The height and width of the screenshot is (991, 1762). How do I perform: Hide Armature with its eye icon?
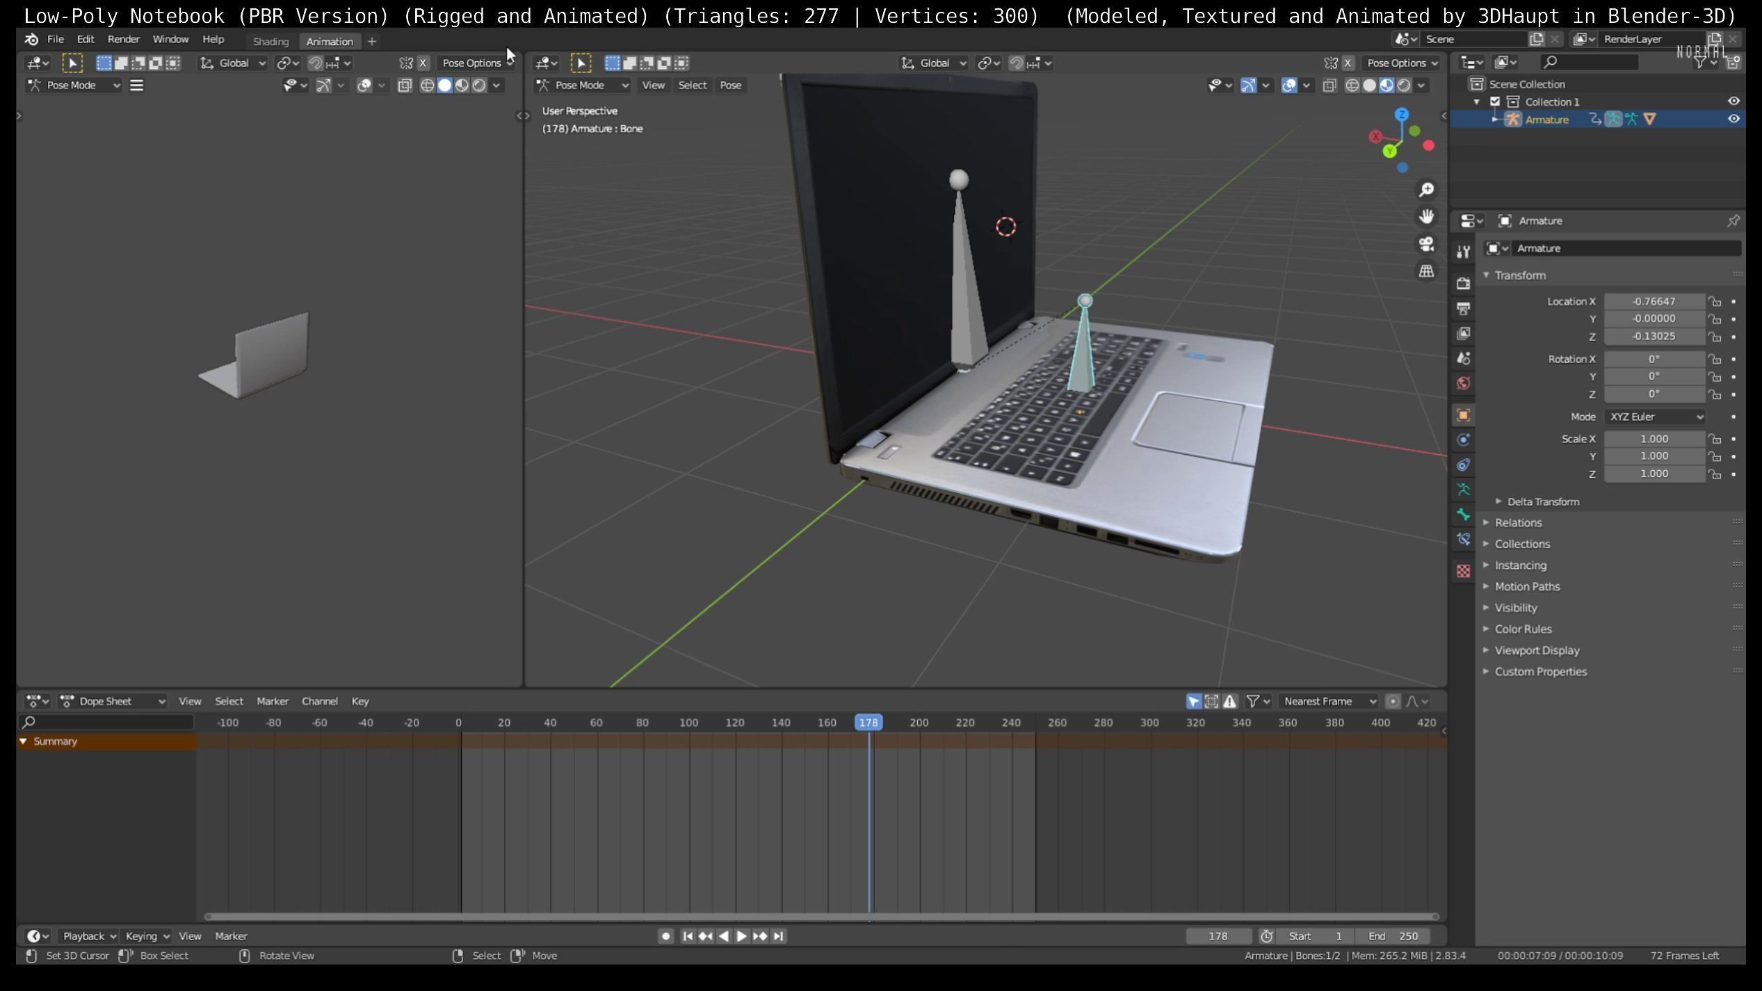pyautogui.click(x=1733, y=119)
